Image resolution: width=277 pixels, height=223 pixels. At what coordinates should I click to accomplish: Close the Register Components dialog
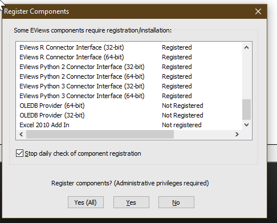258,11
